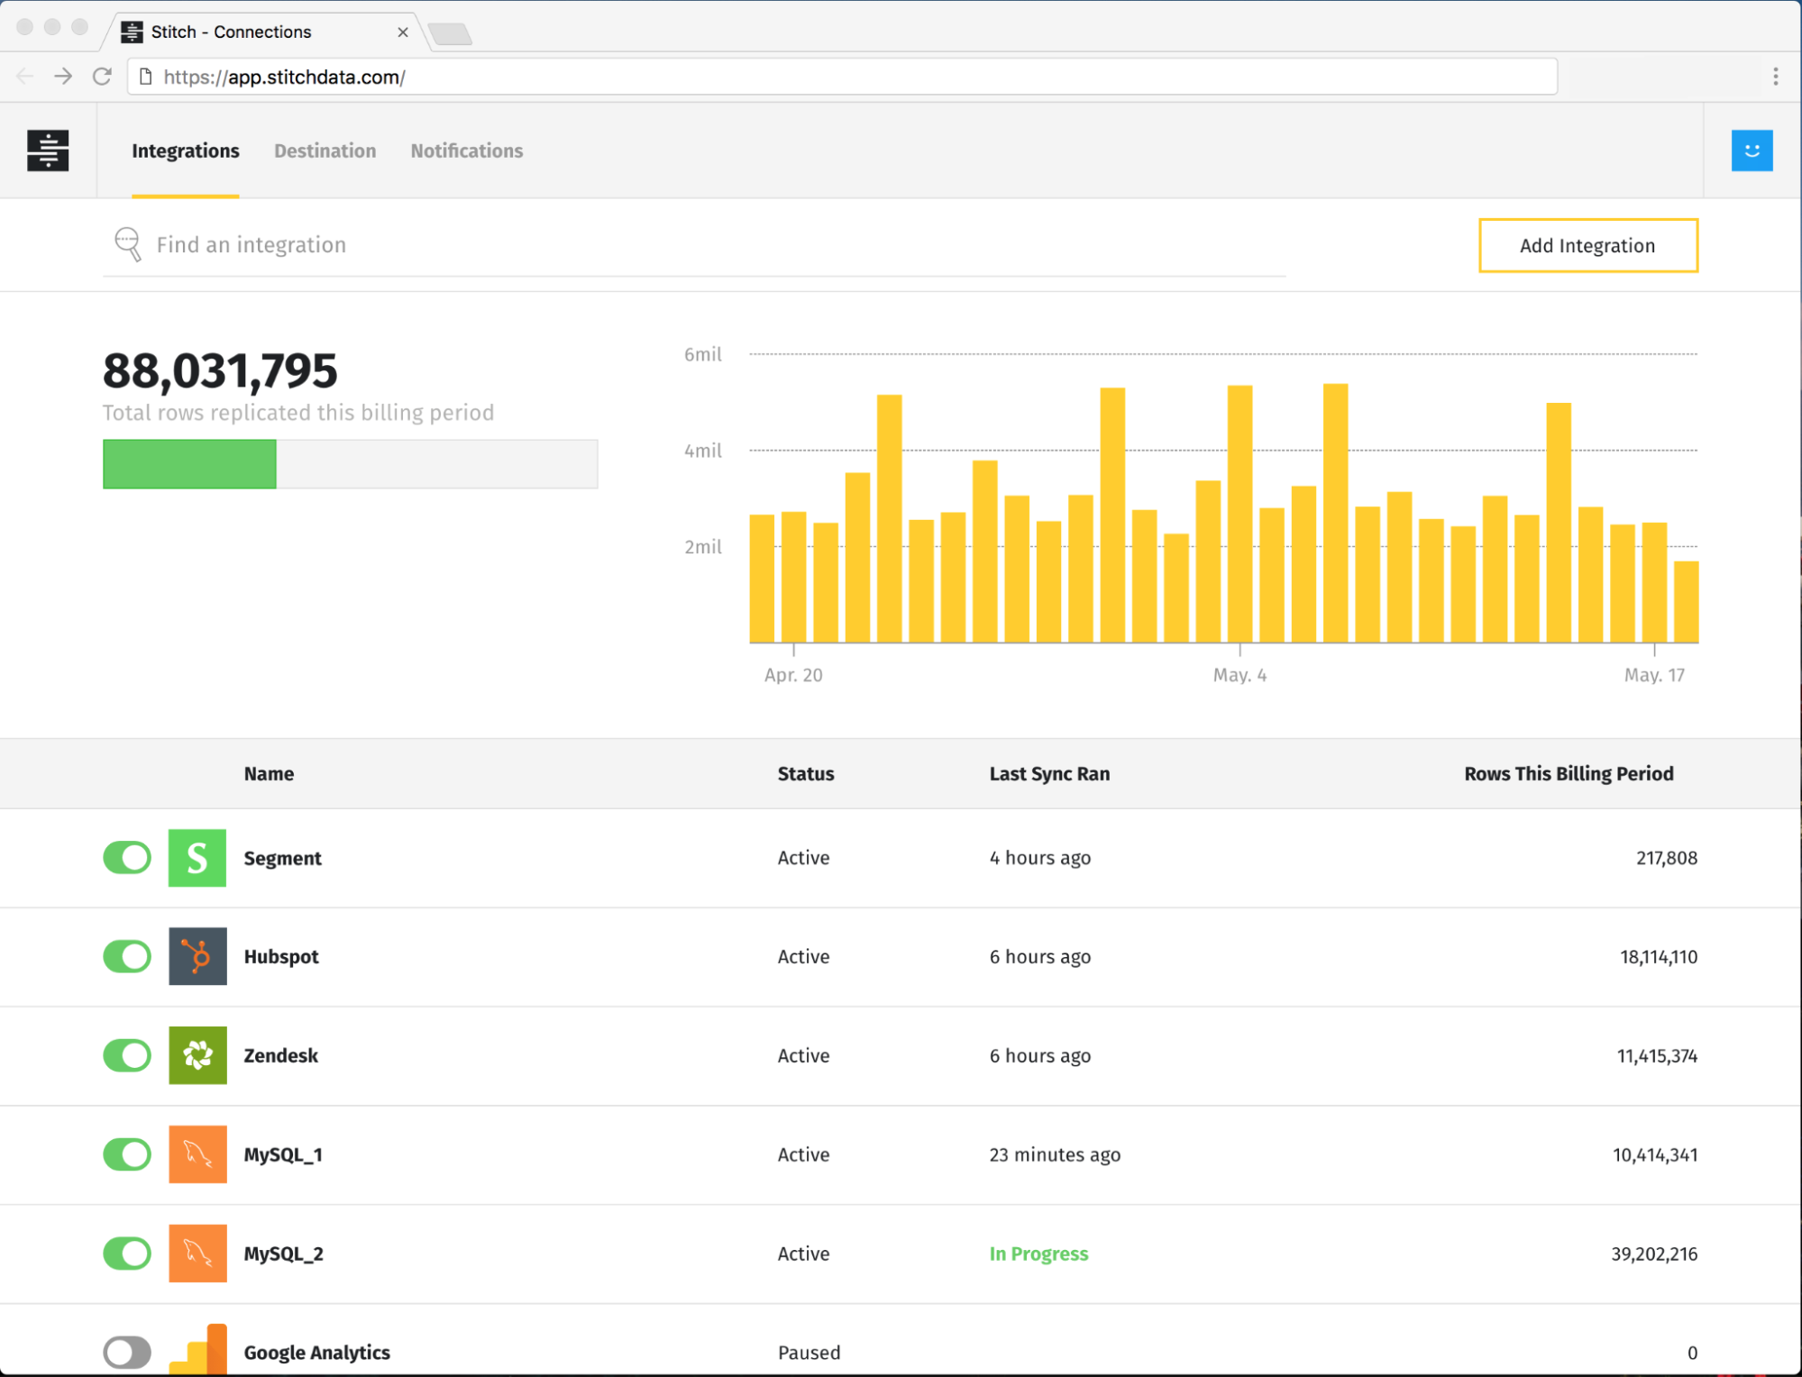Open the support smiley icon
This screenshot has height=1377, width=1802.
click(1752, 150)
